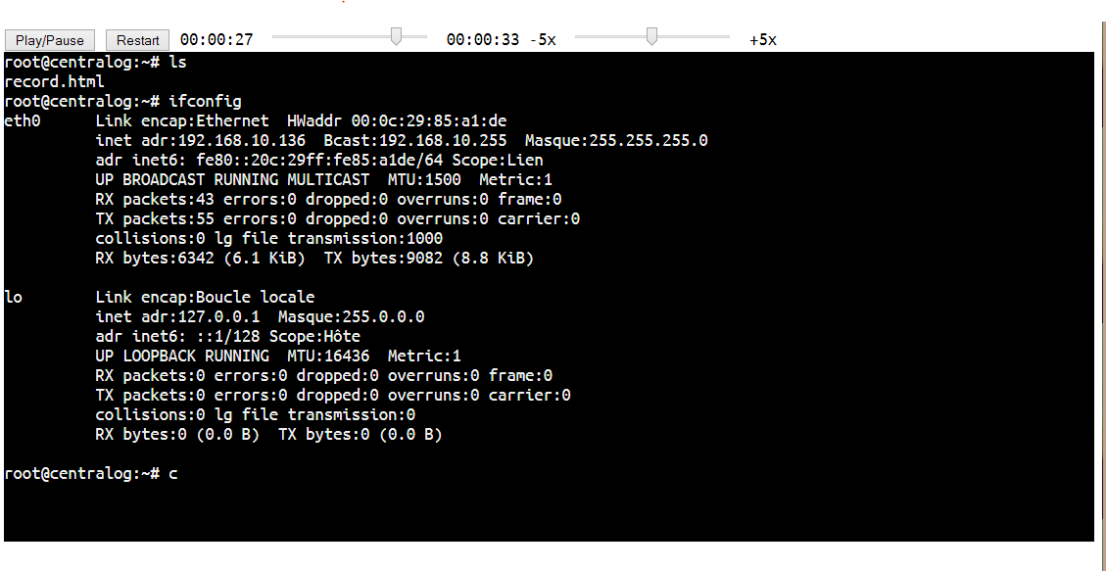
Task: Click the elapsed time 00:00:27 label
Action: [216, 40]
